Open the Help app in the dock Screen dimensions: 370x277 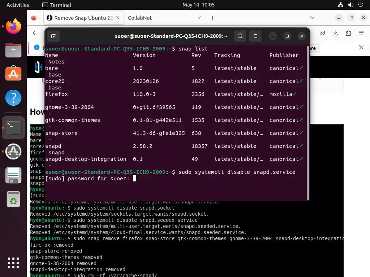click(x=13, y=98)
